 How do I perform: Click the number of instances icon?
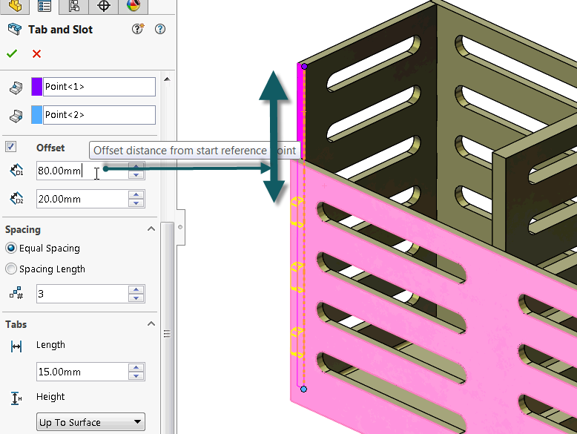pos(16,293)
